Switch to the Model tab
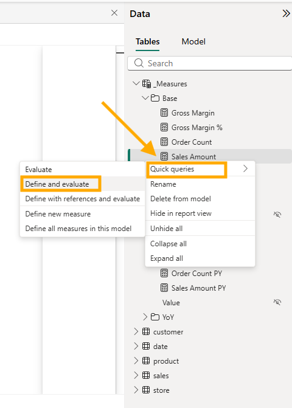The width and height of the screenshot is (292, 408). pyautogui.click(x=193, y=41)
